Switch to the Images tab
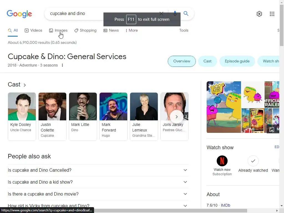 click(x=58, y=31)
